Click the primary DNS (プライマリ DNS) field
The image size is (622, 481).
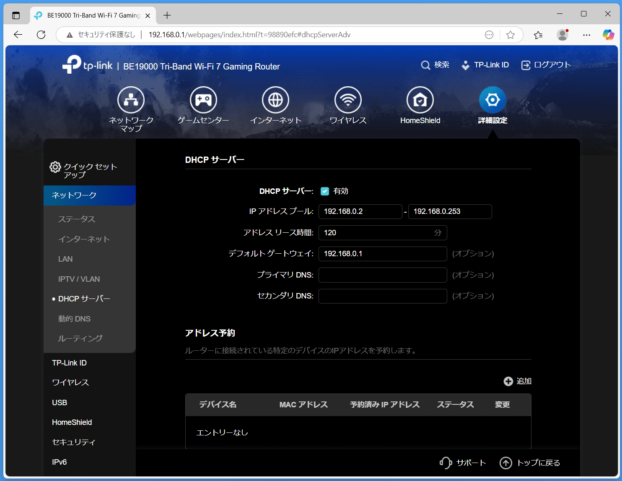tap(383, 275)
